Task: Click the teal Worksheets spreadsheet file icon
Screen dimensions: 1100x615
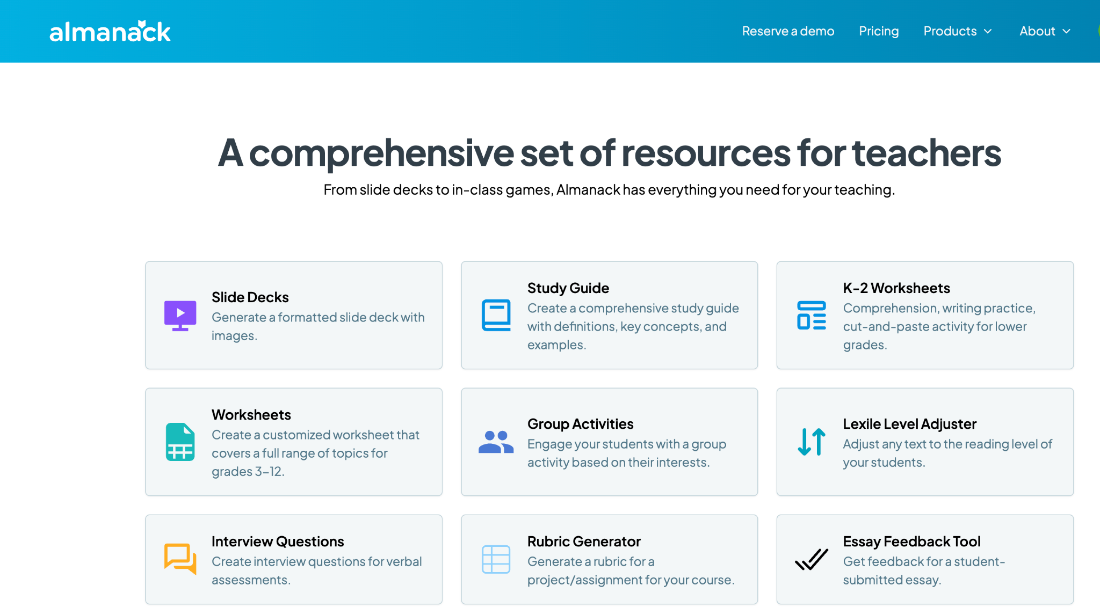Action: (180, 442)
